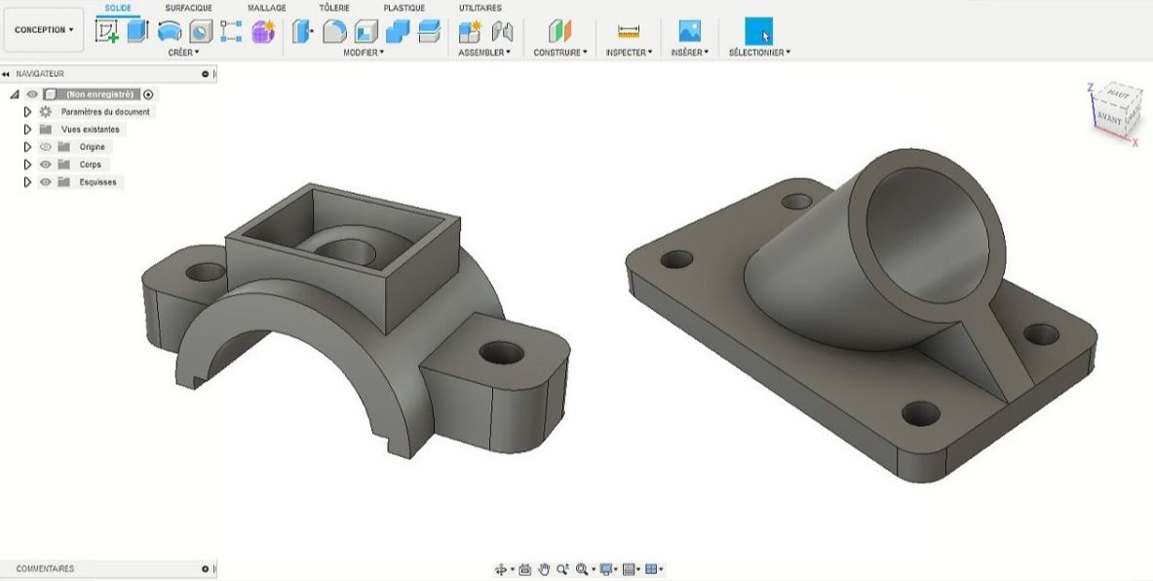
Task: Activate the radio button beside Non enregistré
Action: click(148, 95)
